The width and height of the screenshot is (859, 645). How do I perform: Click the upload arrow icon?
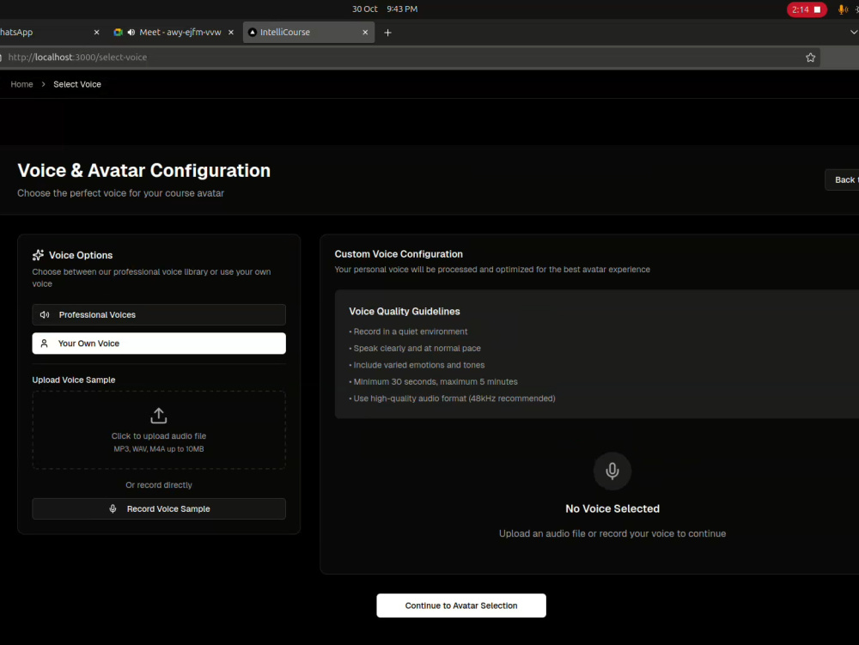(x=159, y=416)
